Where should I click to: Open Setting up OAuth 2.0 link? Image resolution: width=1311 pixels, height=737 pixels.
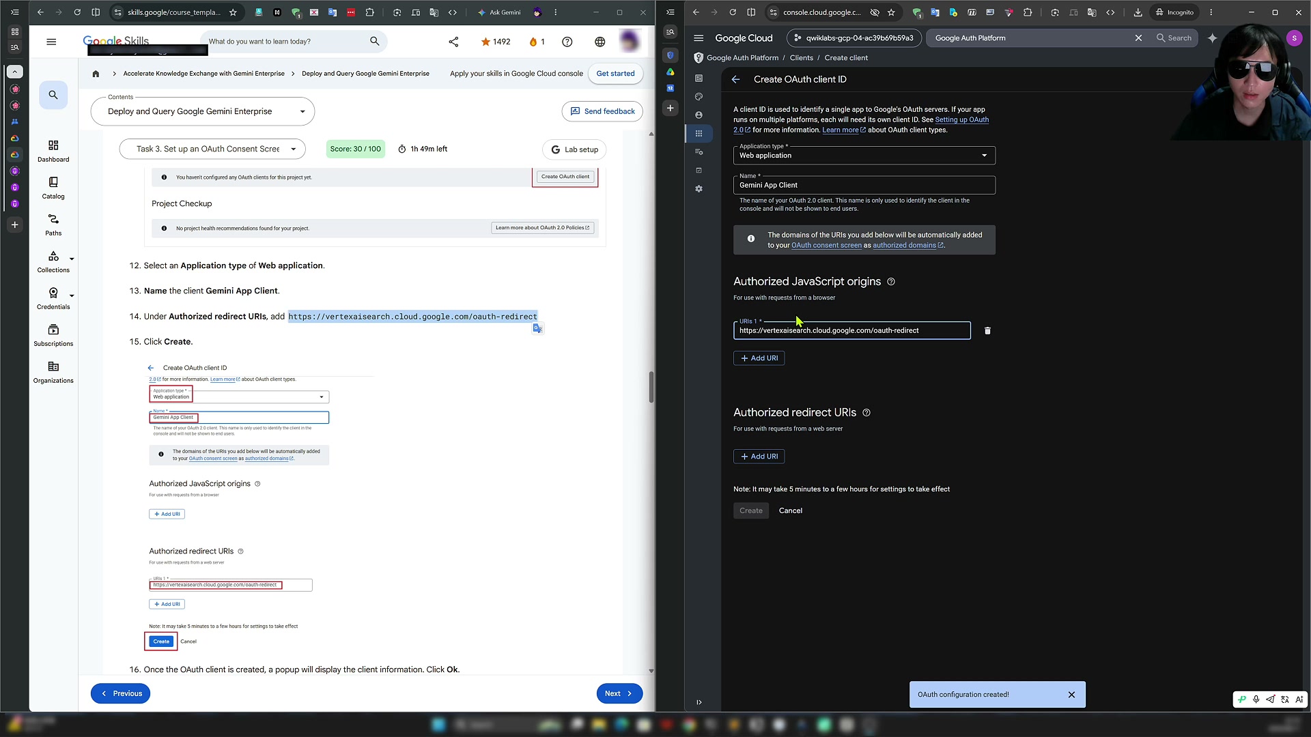961,119
